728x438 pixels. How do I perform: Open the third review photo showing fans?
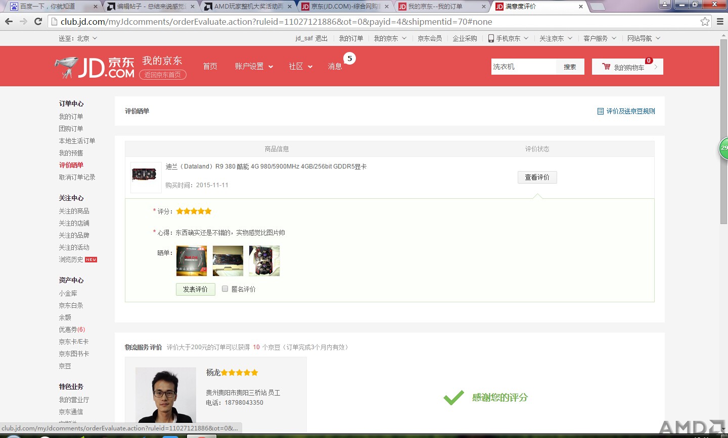[264, 261]
